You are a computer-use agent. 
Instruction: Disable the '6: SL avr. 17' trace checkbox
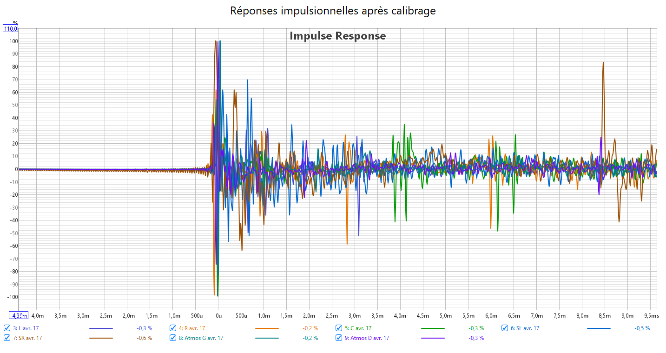pyautogui.click(x=505, y=328)
